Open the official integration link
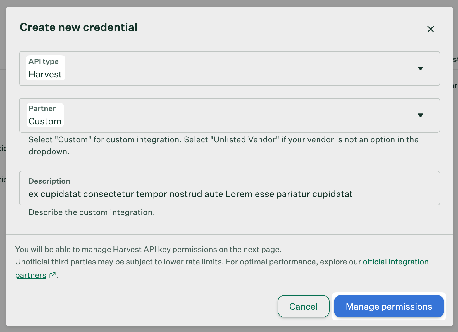Image resolution: width=458 pixels, height=332 pixels. 395,262
